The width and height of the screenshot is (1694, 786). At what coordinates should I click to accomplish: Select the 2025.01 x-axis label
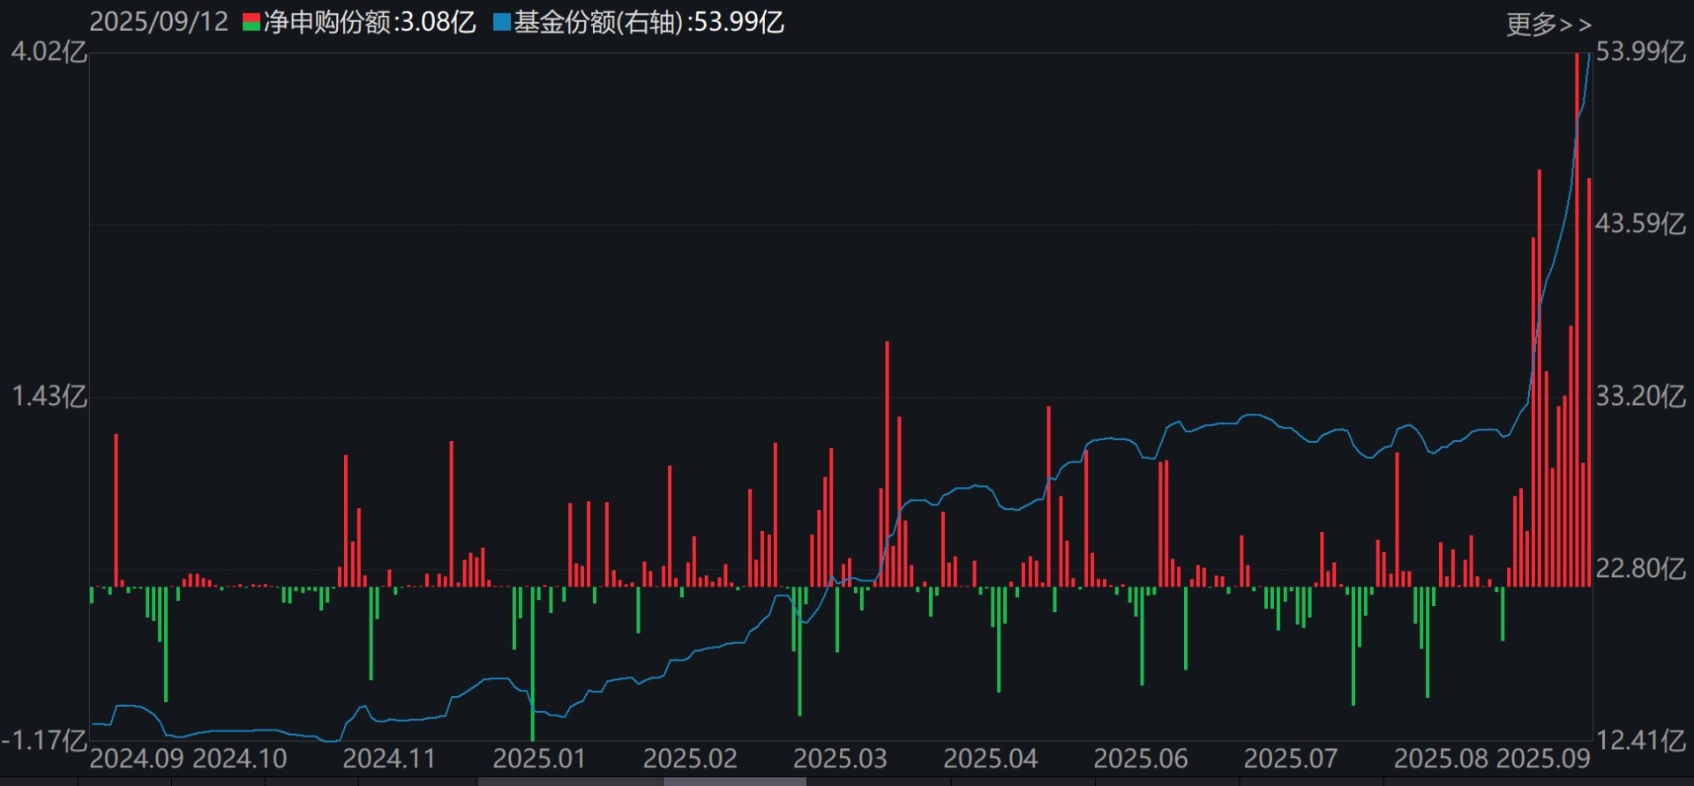point(539,759)
